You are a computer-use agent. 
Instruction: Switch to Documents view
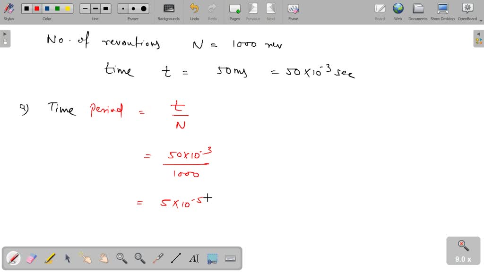click(x=418, y=11)
